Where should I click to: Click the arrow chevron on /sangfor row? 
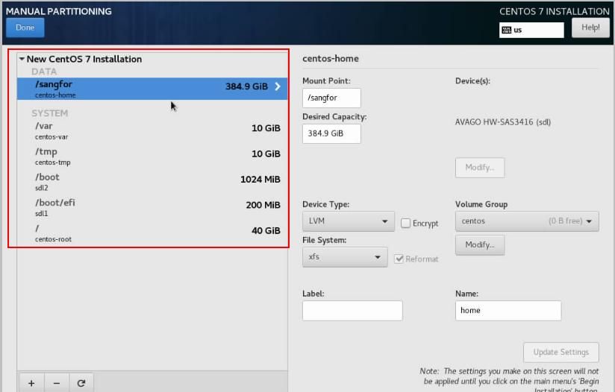[278, 86]
